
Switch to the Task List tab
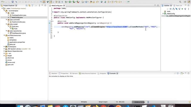[x=178, y=6]
